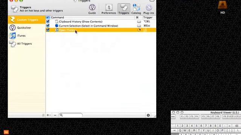
Task: Open Plug-ins in the toolbar
Action: tap(148, 9)
